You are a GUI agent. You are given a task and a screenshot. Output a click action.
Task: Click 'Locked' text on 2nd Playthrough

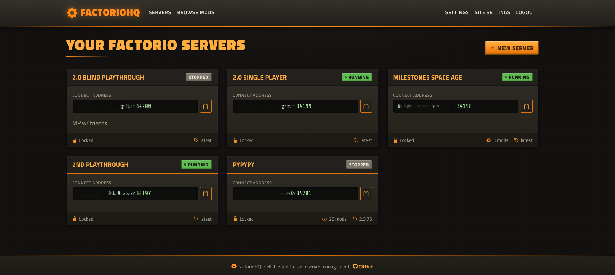[86, 219]
